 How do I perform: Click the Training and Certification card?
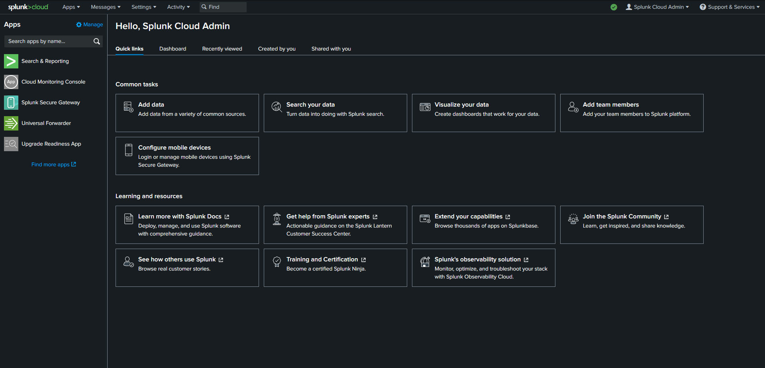click(x=335, y=267)
